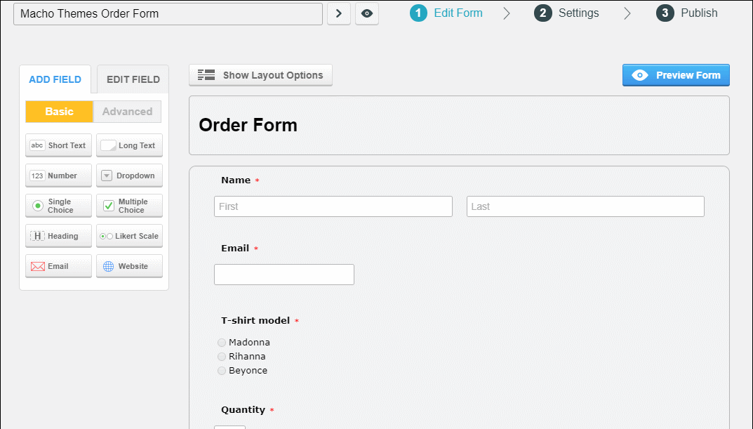Select the Rihanna radio option
Image resolution: width=753 pixels, height=429 pixels.
click(x=221, y=357)
